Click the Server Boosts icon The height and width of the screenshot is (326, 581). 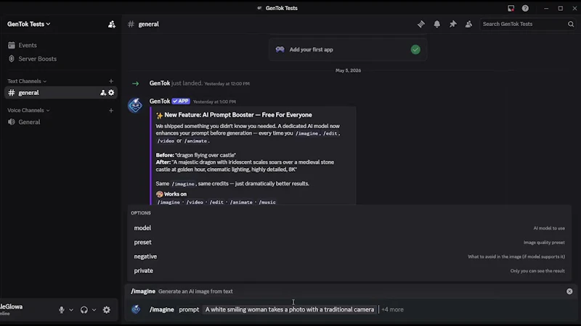pyautogui.click(x=12, y=59)
